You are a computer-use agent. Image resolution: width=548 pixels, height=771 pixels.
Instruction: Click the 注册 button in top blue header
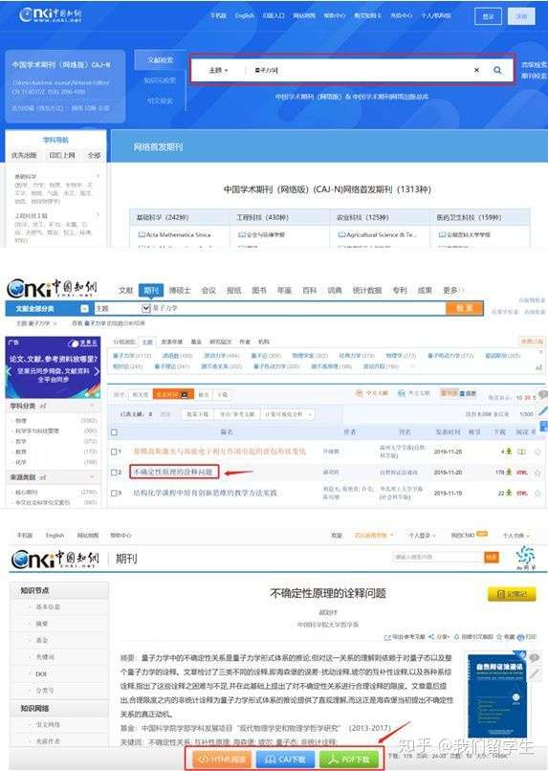(x=521, y=16)
